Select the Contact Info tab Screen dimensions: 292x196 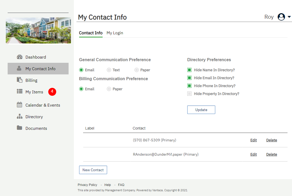[x=91, y=33]
